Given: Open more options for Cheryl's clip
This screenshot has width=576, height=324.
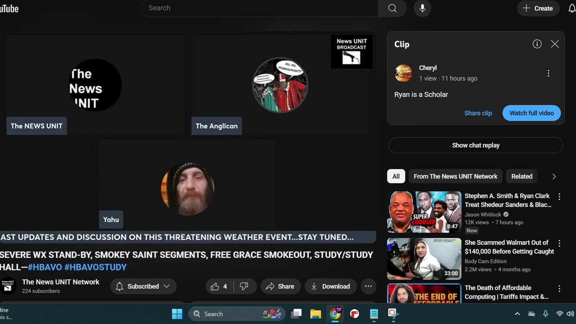Looking at the screenshot, I should [x=548, y=73].
